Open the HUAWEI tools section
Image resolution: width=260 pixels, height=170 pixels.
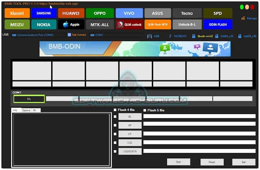click(x=71, y=13)
